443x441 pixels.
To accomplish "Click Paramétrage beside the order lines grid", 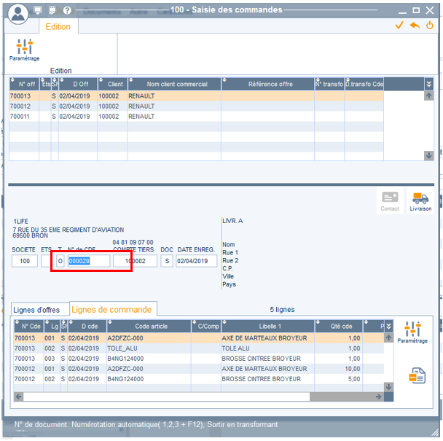I will coord(412,332).
